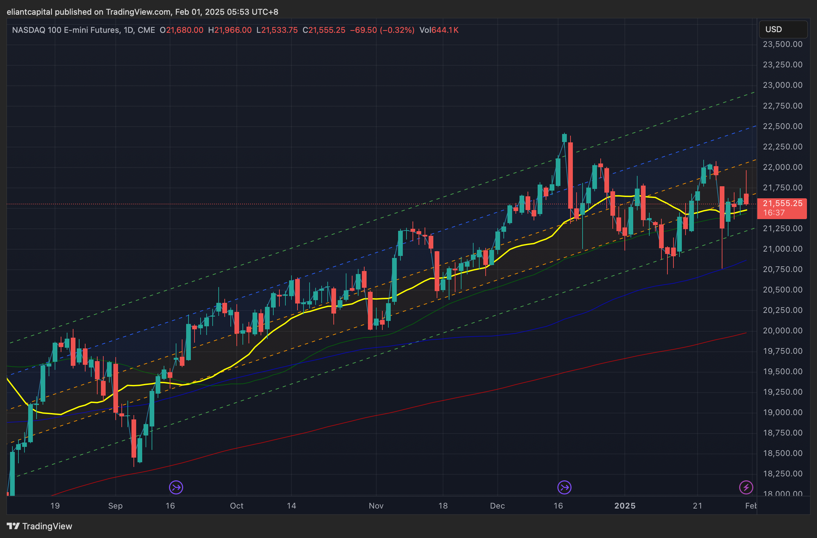Click the Nov label on the time axis

click(x=376, y=506)
